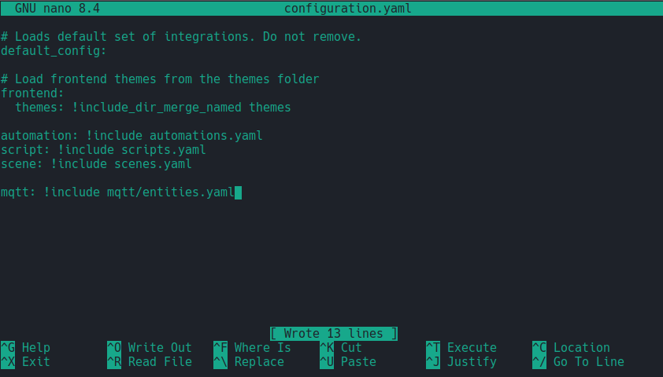
Task: Click the themes: !include_dir_merge_named line
Action: (153, 108)
